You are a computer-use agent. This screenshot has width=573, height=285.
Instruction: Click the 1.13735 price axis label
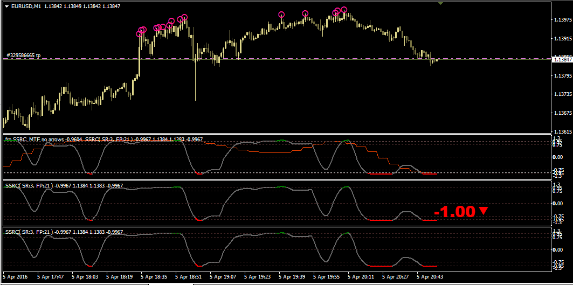562,94
